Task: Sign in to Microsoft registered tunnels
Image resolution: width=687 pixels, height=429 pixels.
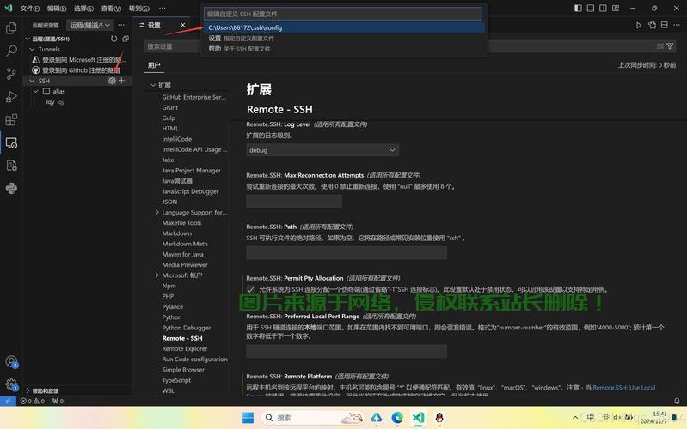Action: [81, 59]
